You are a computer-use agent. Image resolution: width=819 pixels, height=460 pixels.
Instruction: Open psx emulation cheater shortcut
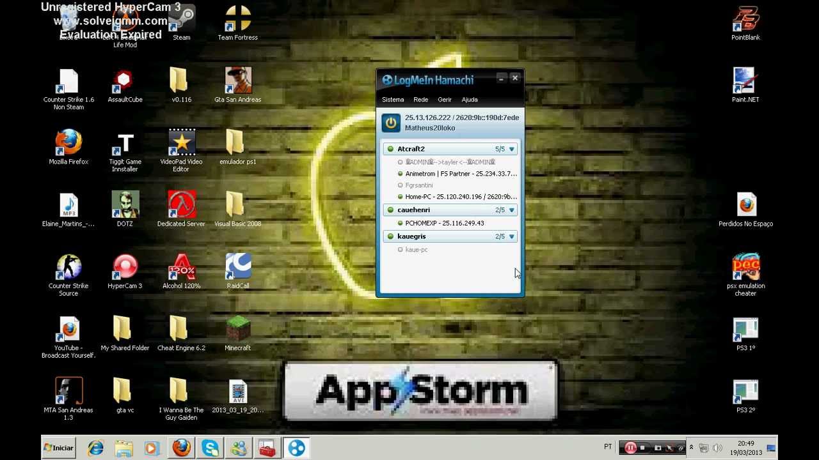[745, 275]
